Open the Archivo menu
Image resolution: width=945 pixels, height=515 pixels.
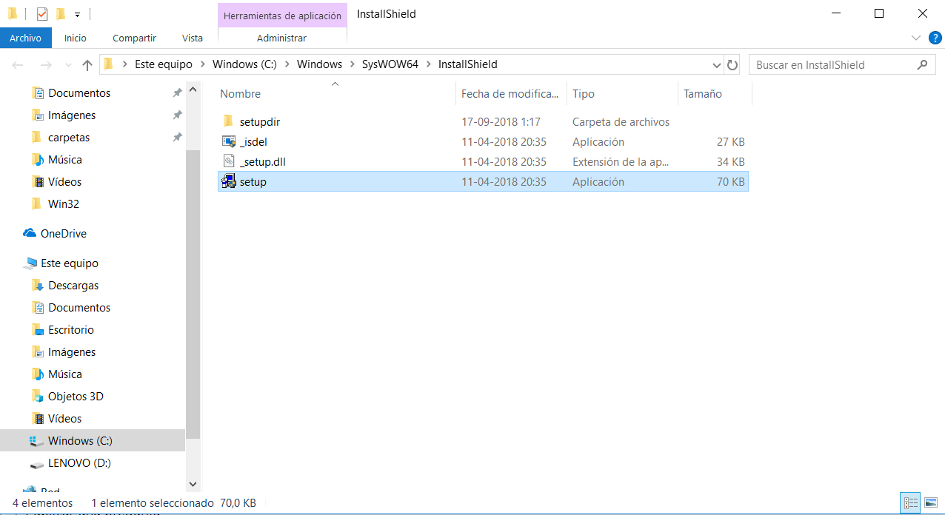pos(26,38)
